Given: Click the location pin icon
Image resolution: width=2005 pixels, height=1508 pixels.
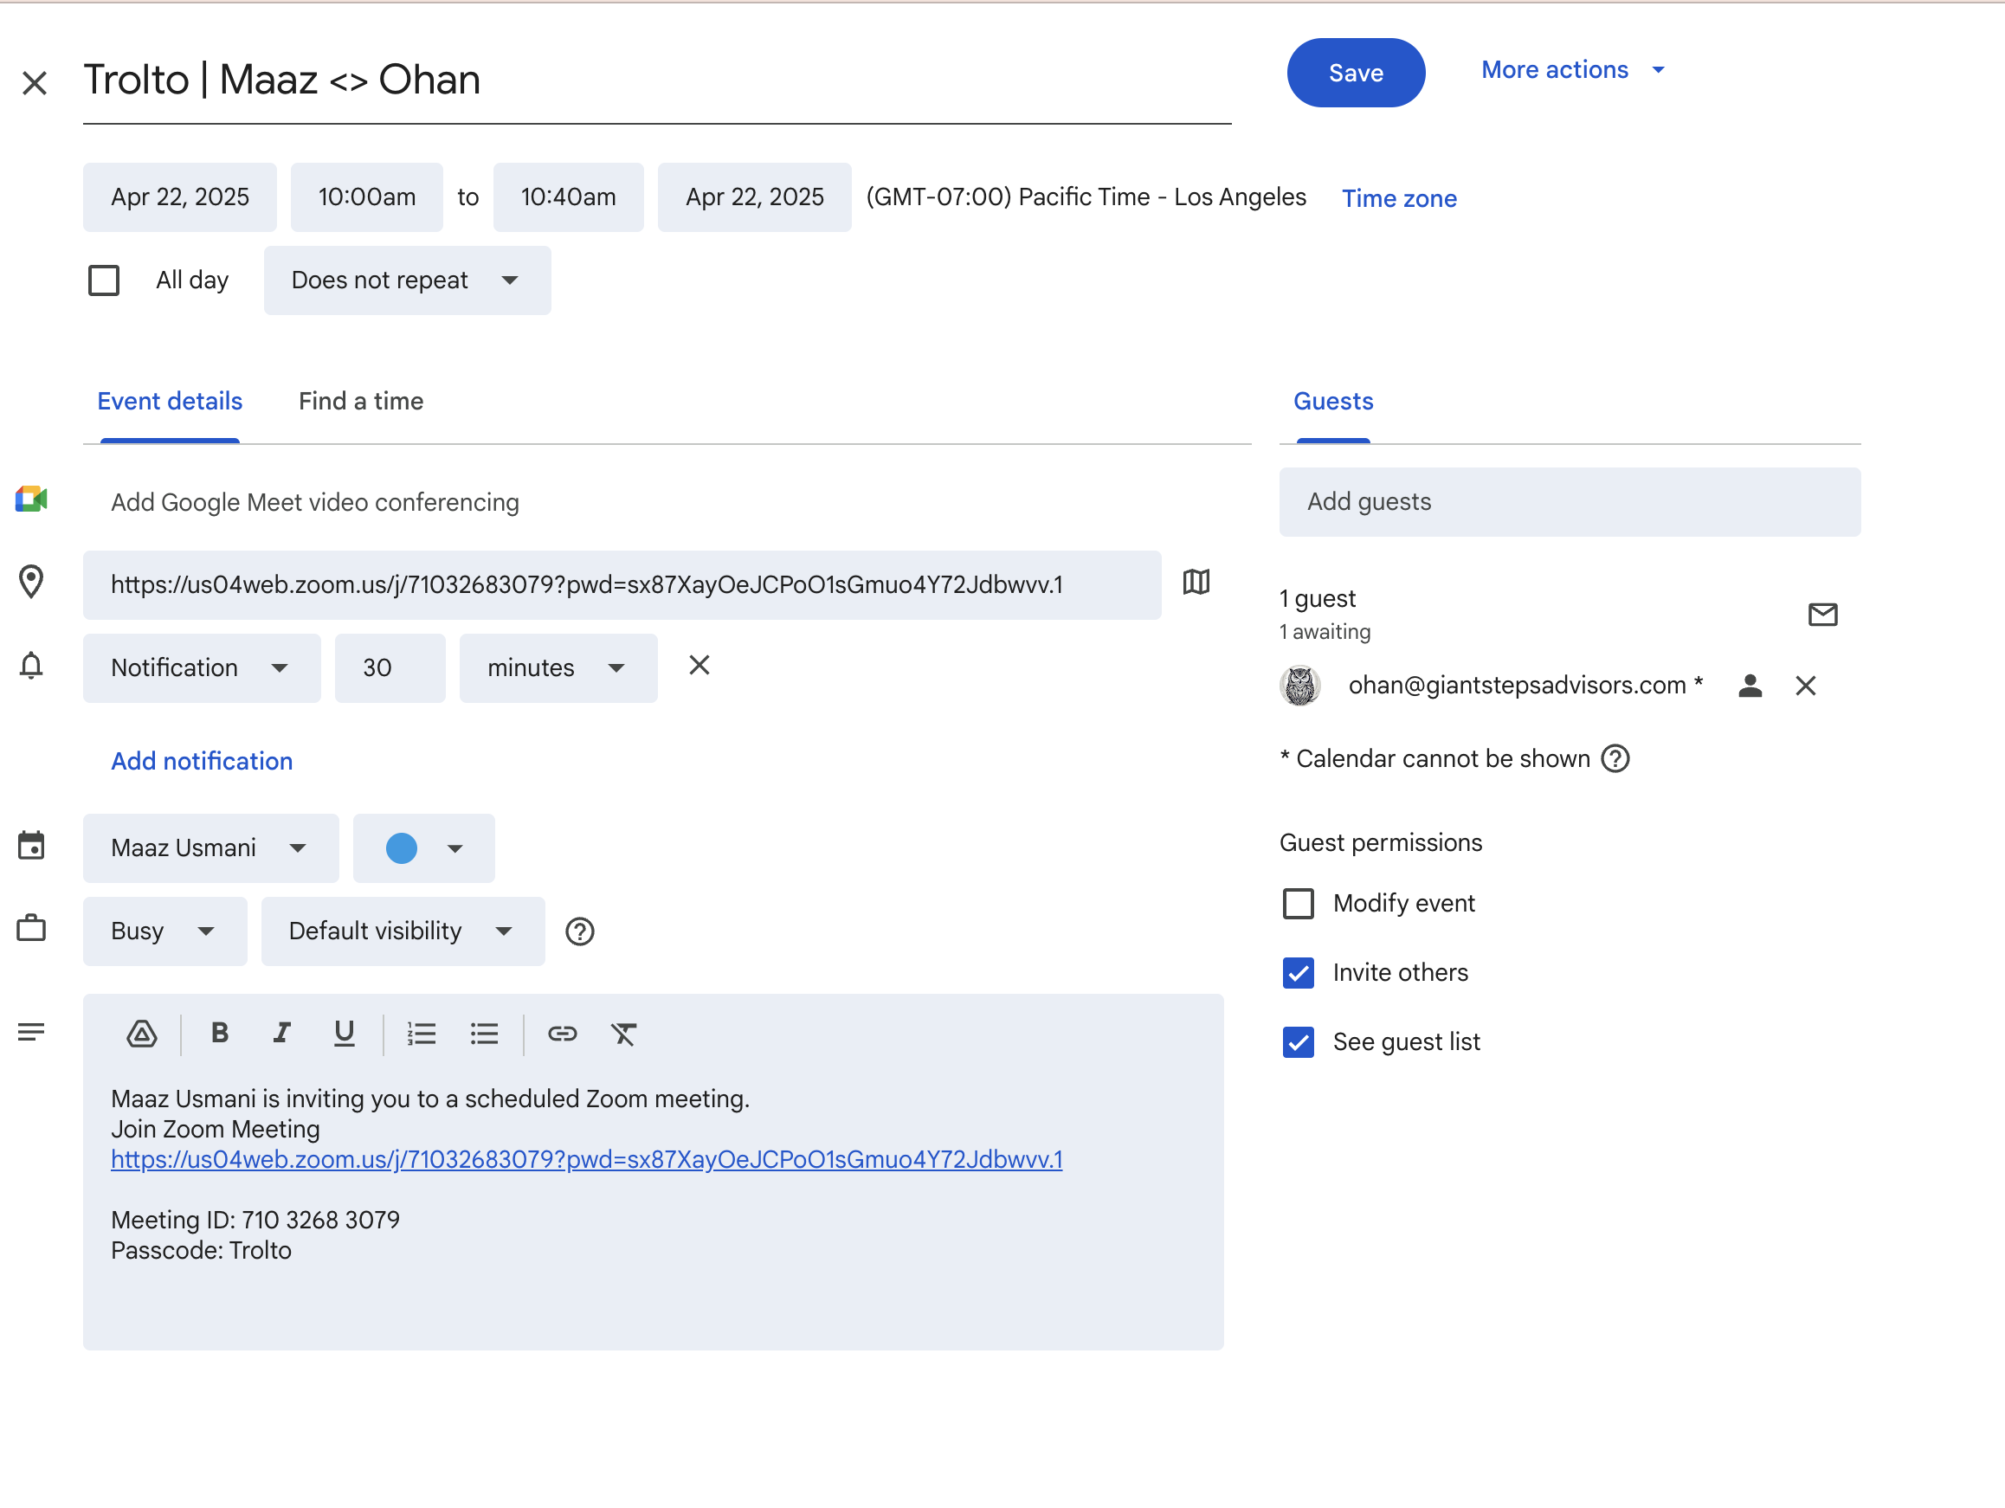Looking at the screenshot, I should point(31,582).
